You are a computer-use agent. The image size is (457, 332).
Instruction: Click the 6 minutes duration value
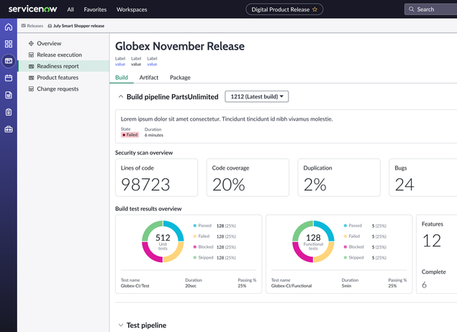(154, 135)
